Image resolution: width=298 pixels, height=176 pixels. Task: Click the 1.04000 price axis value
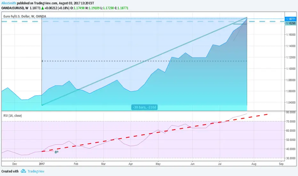click(291, 102)
